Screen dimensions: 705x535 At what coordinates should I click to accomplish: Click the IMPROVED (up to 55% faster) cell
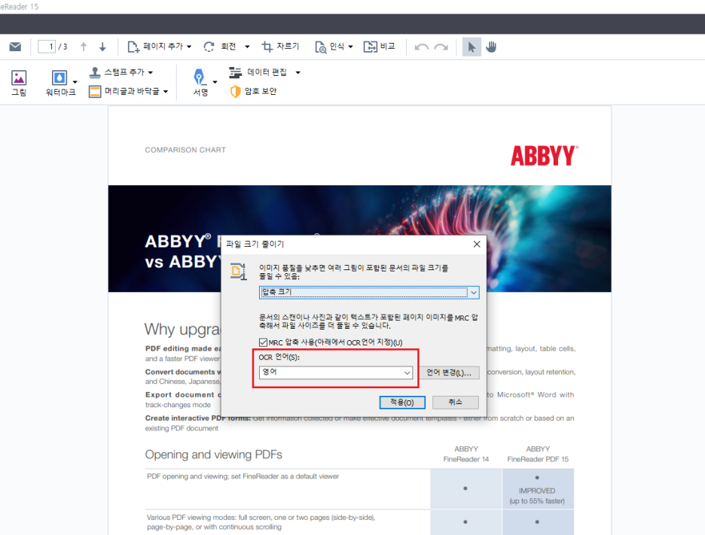pos(537,489)
